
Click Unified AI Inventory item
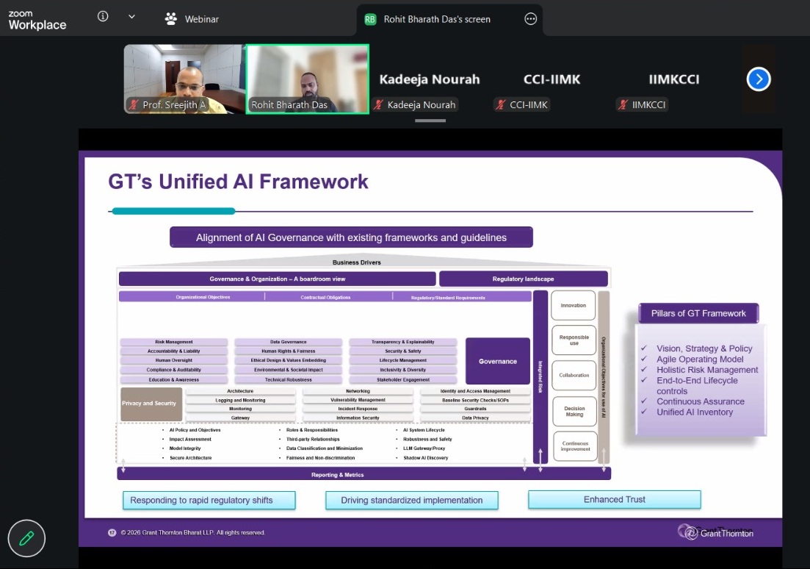(x=694, y=412)
